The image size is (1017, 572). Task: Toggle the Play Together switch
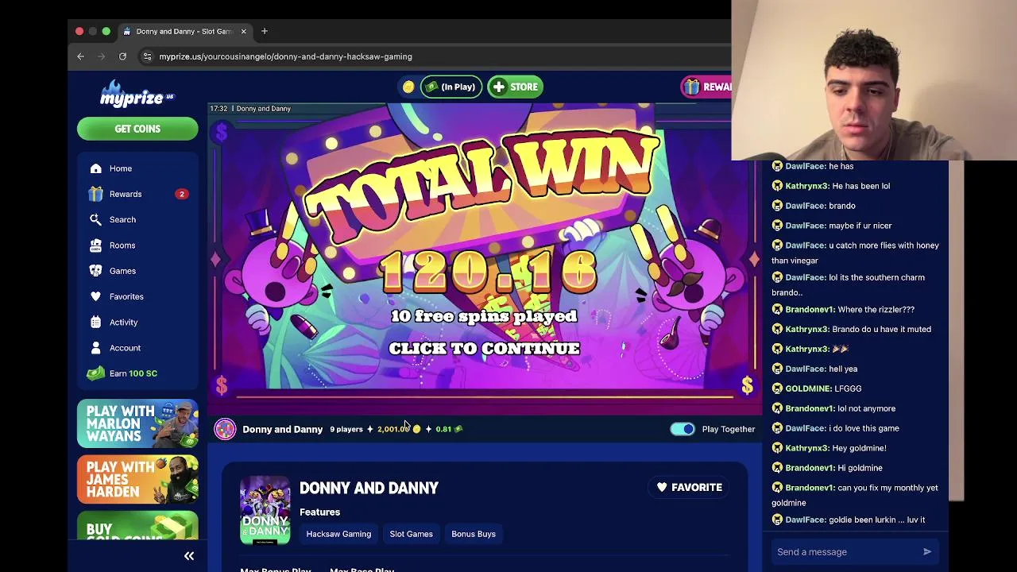pyautogui.click(x=683, y=429)
